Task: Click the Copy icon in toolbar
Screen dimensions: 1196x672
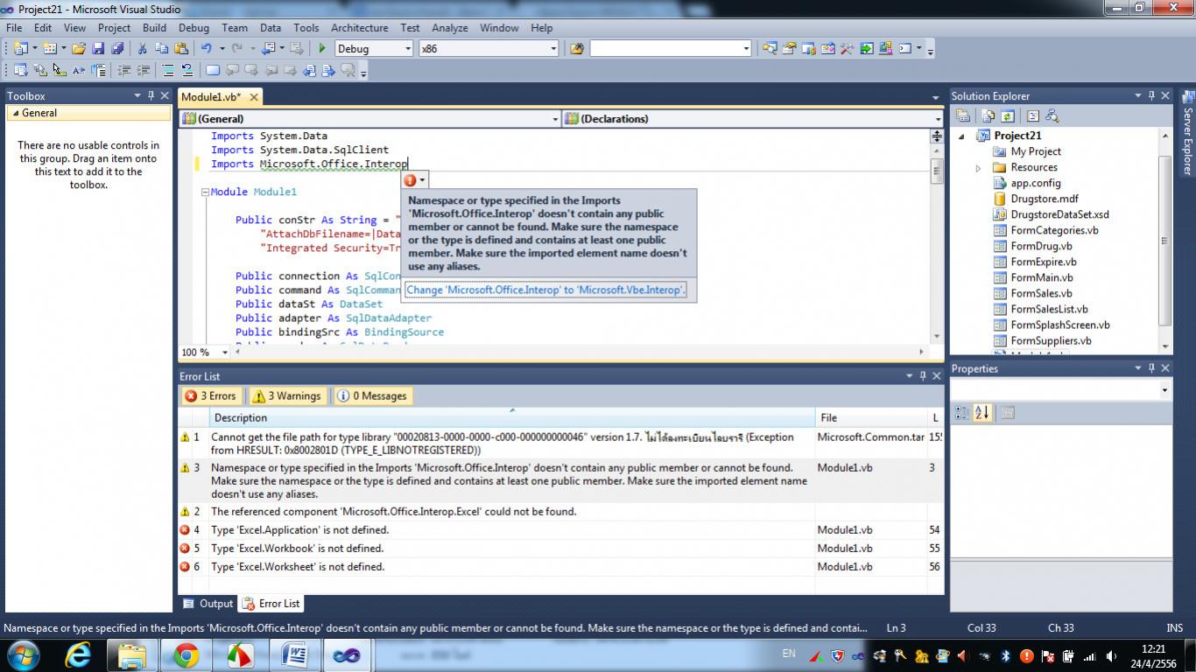Action: click(161, 49)
